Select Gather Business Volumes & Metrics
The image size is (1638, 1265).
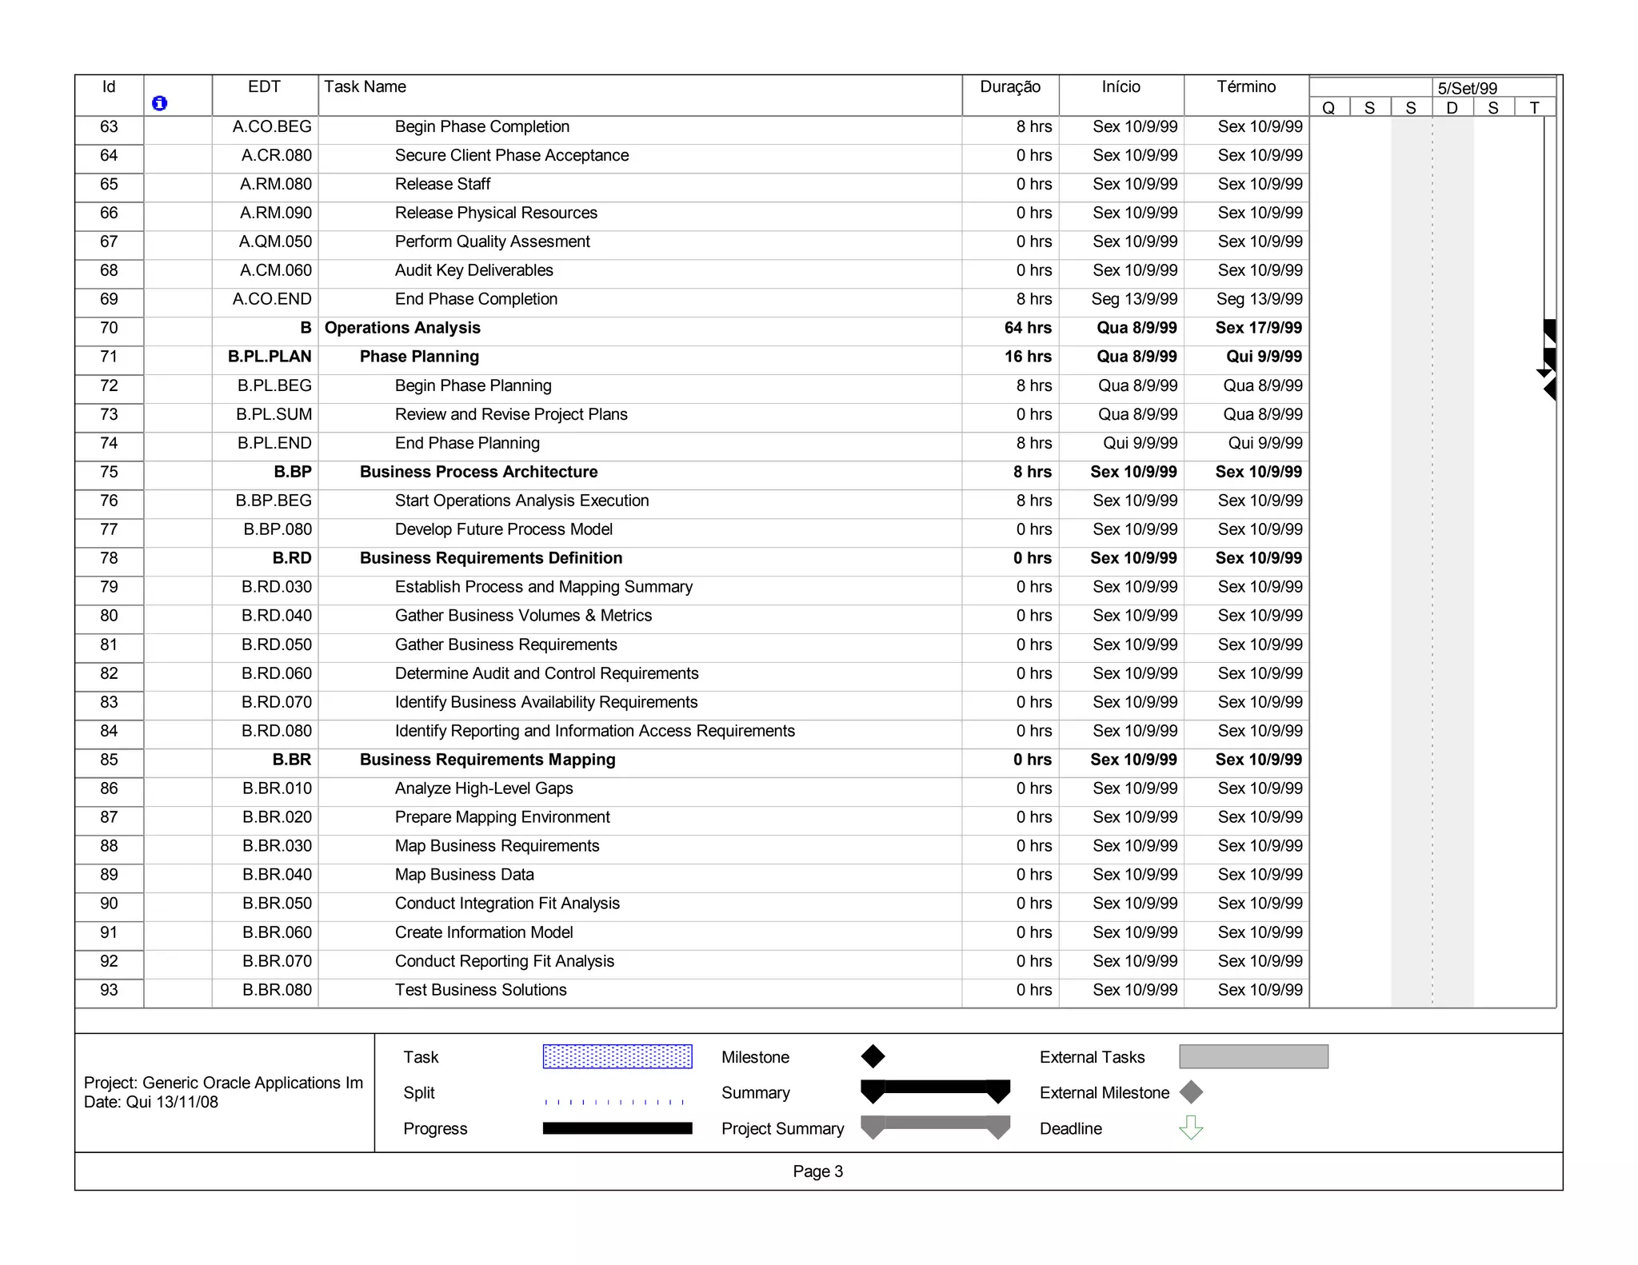(523, 617)
